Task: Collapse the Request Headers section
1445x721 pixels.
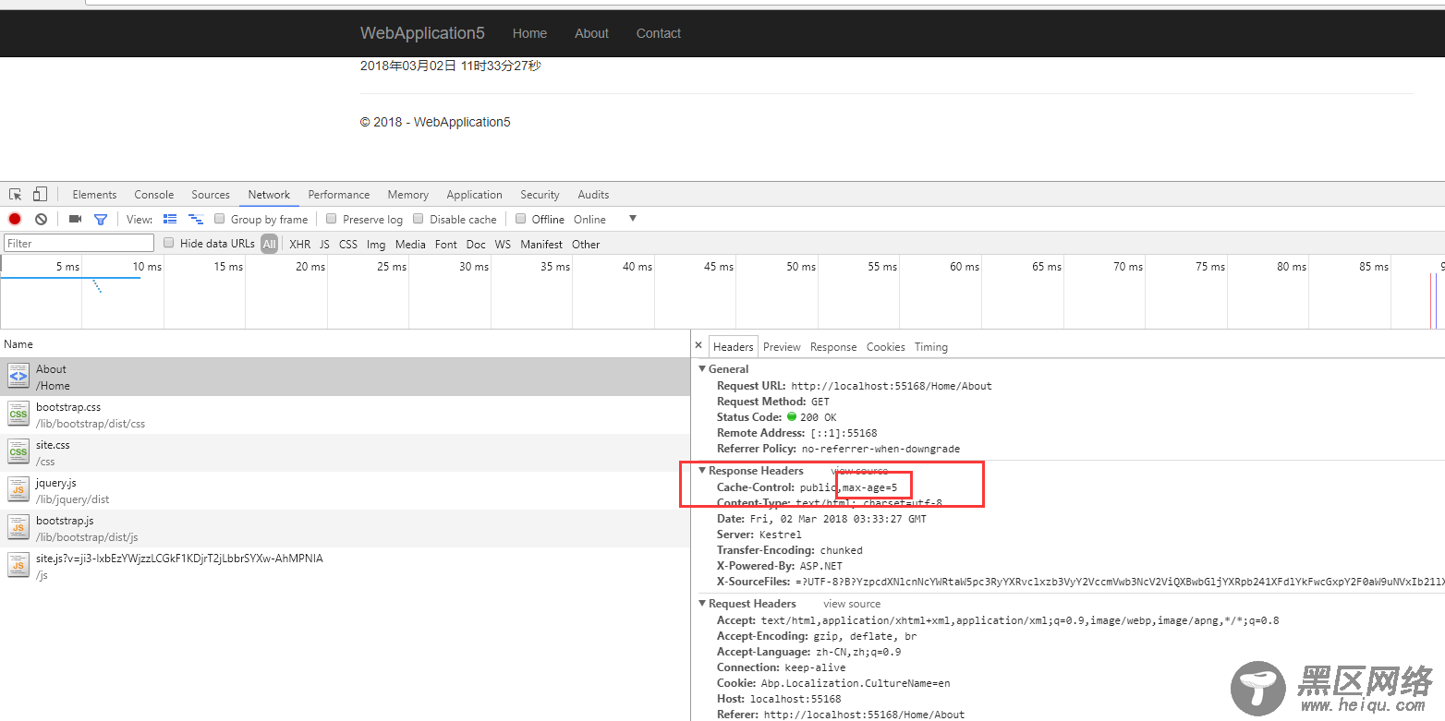Action: tap(702, 604)
